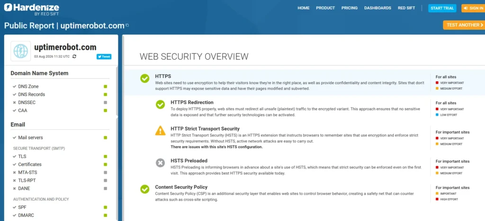Click the Domain Name System sidebar heading
Screen dimensions: 485x221
(39, 73)
